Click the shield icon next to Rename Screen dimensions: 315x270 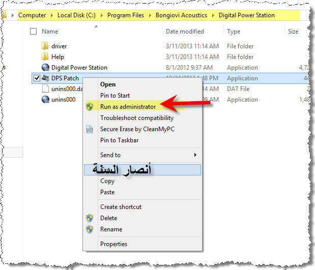click(90, 229)
